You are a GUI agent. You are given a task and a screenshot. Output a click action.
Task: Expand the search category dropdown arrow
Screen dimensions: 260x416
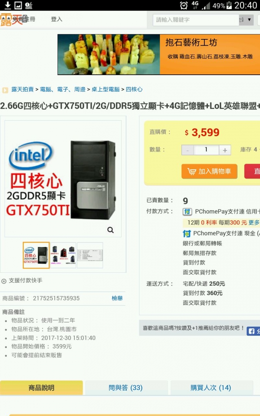point(249,19)
